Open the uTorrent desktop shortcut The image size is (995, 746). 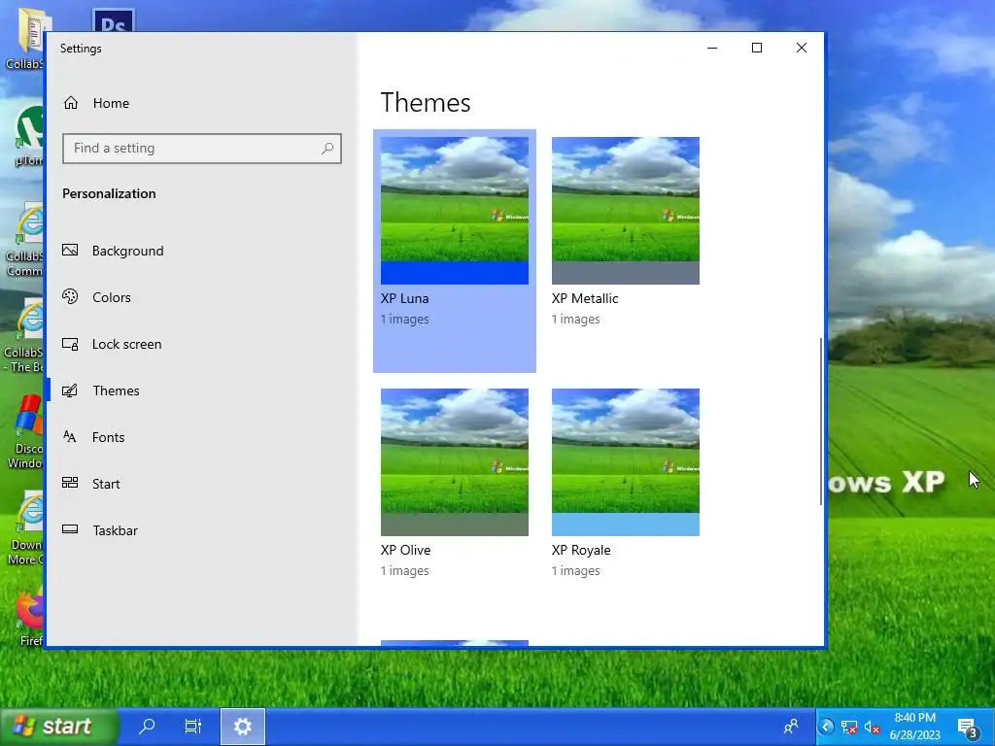(29, 136)
